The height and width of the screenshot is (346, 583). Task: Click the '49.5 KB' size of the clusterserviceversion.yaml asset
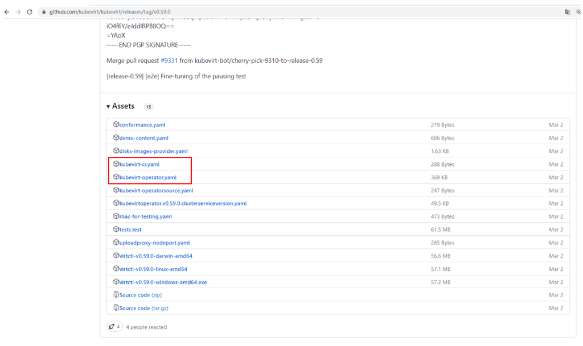point(440,203)
